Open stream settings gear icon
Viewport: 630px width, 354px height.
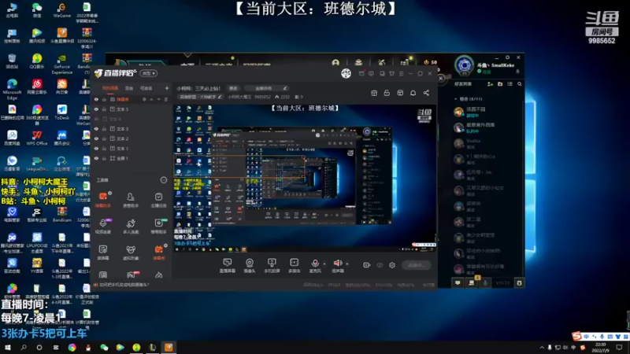pos(392,265)
